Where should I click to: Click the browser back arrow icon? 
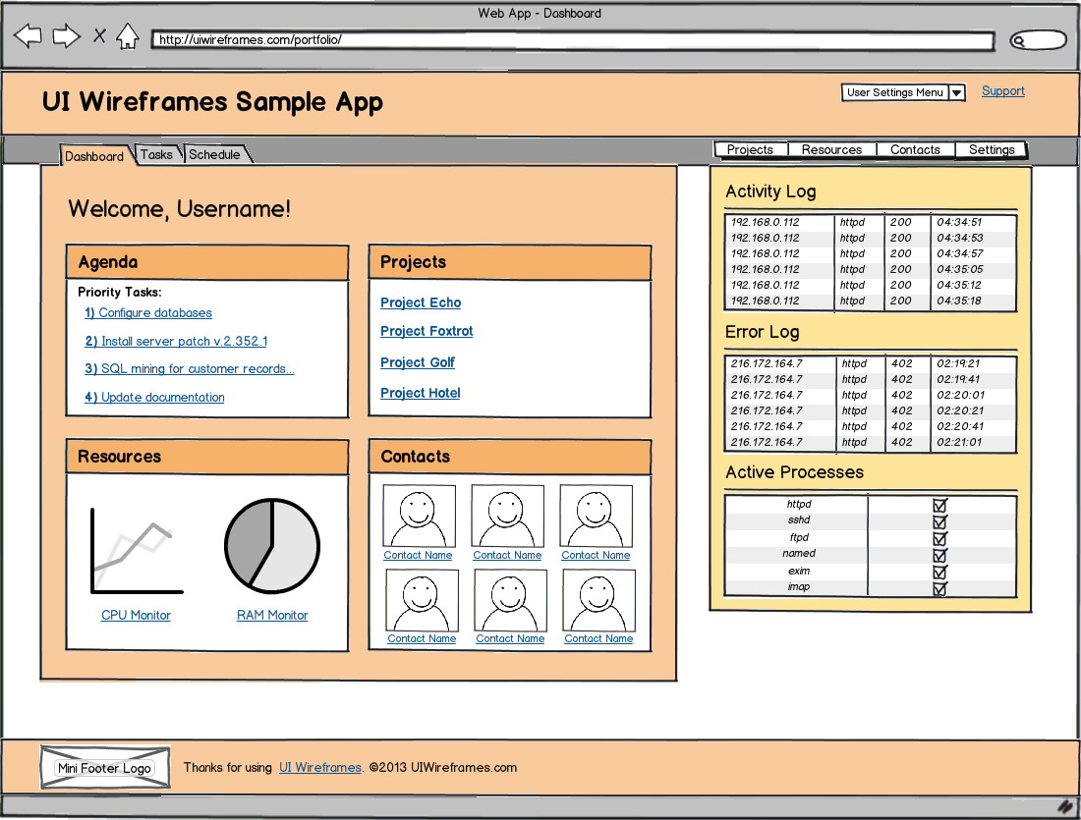click(x=28, y=35)
